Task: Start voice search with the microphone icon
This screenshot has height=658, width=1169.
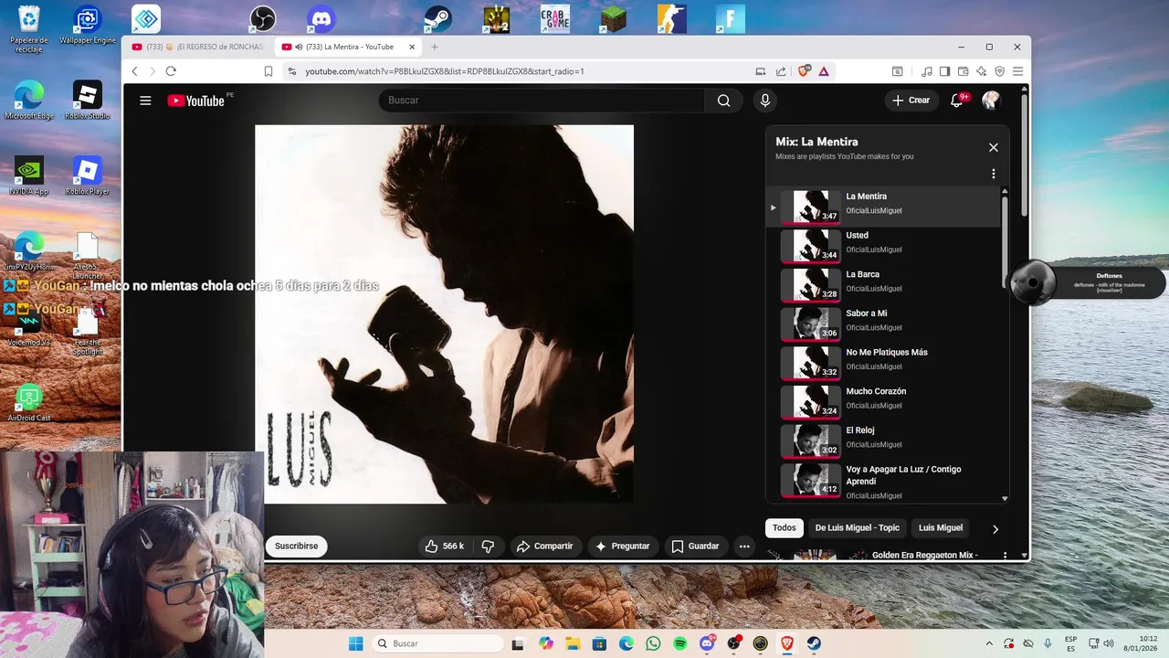Action: (x=765, y=101)
